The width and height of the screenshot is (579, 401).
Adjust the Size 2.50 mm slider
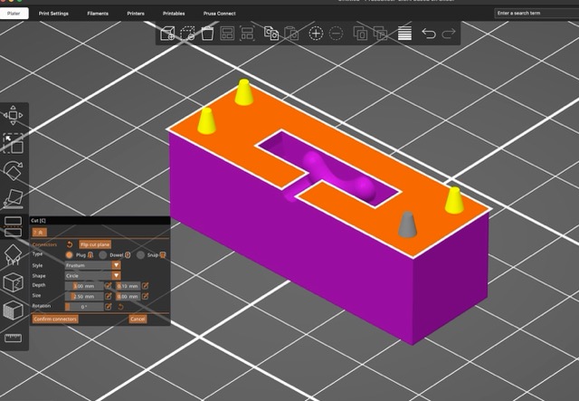pyautogui.click(x=84, y=296)
